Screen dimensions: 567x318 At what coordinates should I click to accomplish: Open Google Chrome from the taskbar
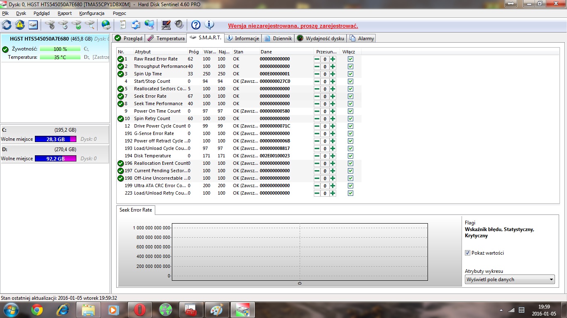(37, 310)
